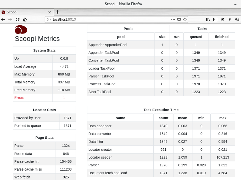Click the Scoopi Metrics heading
The height and width of the screenshot is (180, 241).
37,39
